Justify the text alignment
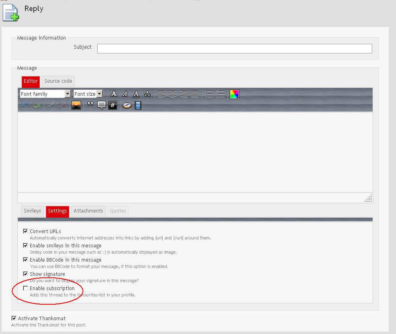The height and width of the screenshot is (334, 396). click(x=195, y=94)
